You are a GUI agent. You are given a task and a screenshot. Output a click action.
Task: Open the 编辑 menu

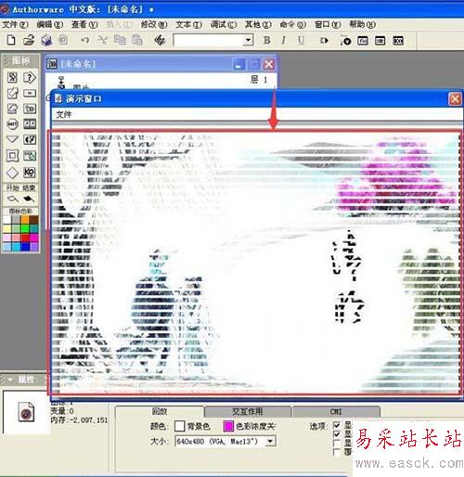coord(49,24)
